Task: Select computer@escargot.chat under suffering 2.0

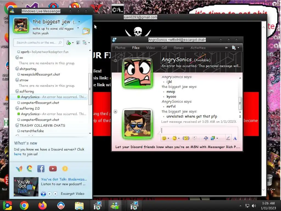Action: (x=40, y=120)
